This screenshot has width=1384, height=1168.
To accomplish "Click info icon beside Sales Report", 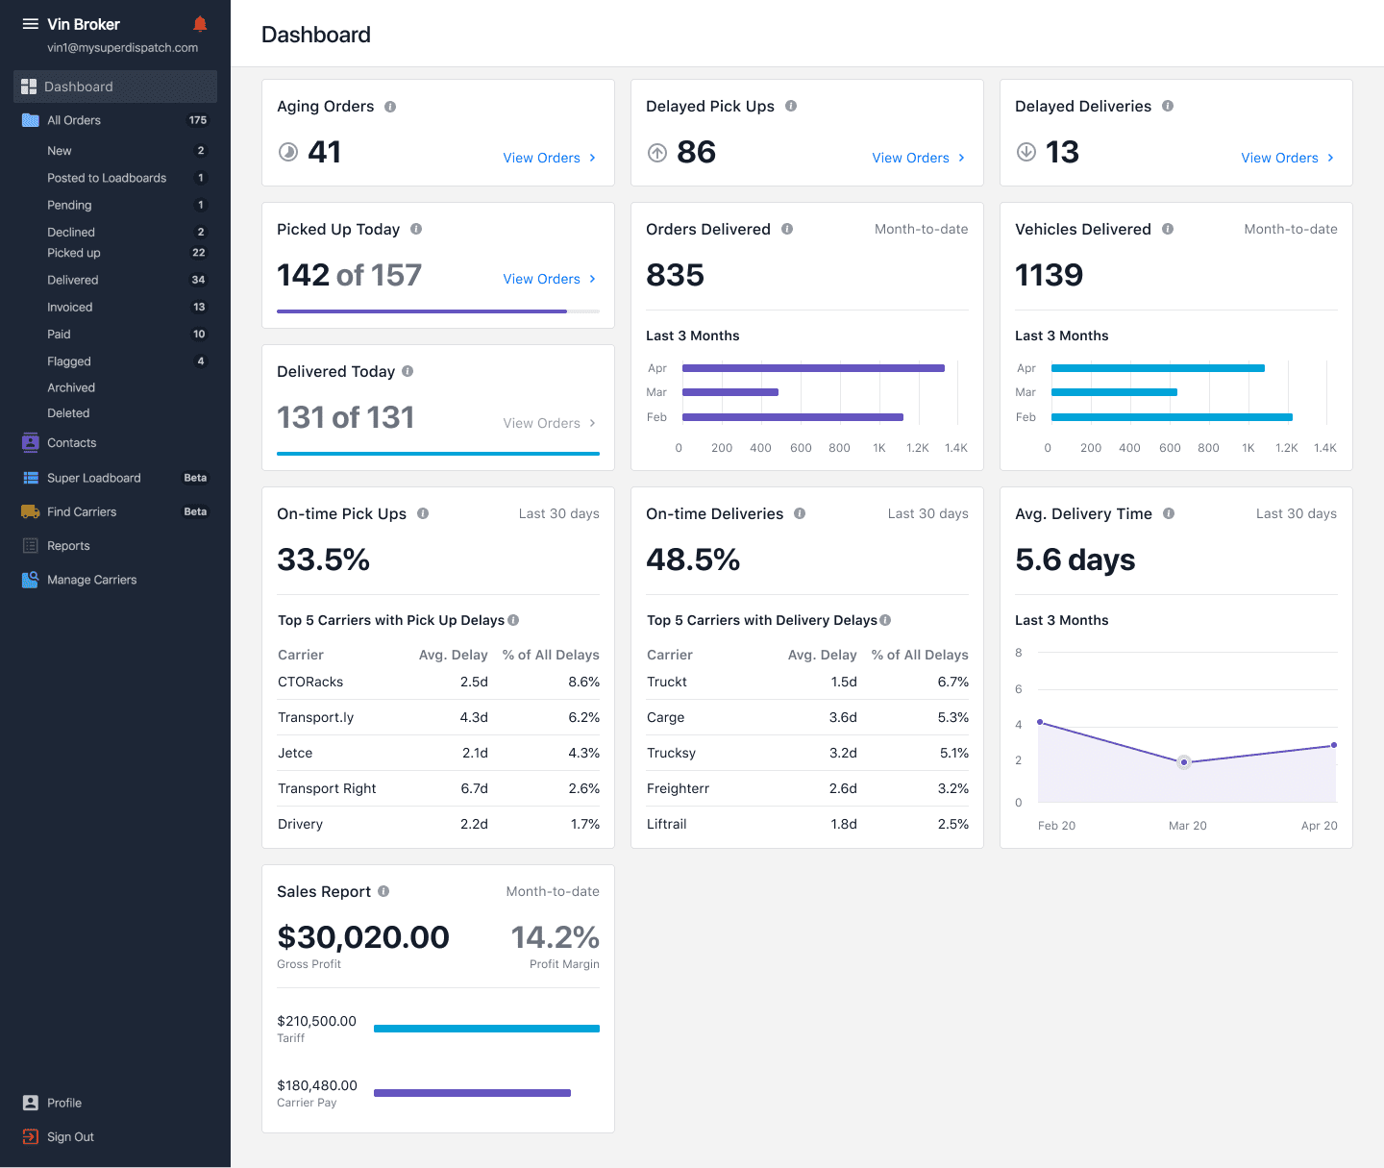I will point(383,891).
